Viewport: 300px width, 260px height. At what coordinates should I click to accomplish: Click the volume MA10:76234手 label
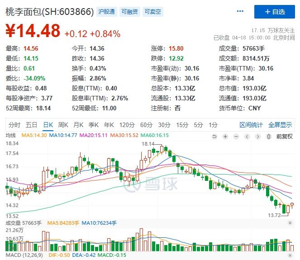(99, 223)
